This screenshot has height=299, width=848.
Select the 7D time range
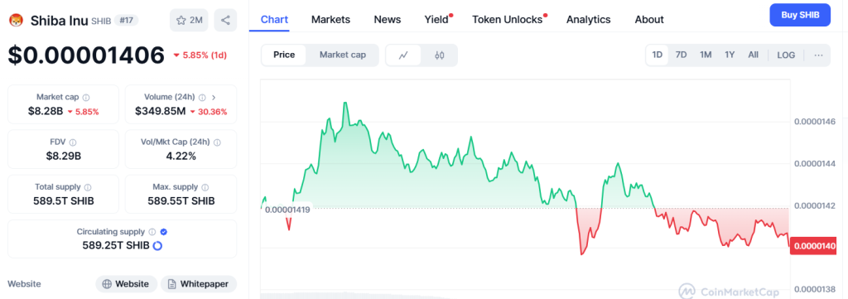coord(682,55)
